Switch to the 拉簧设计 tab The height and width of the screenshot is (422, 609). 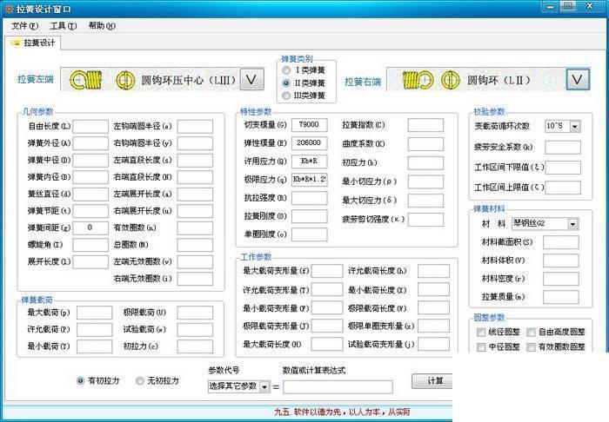(33, 43)
